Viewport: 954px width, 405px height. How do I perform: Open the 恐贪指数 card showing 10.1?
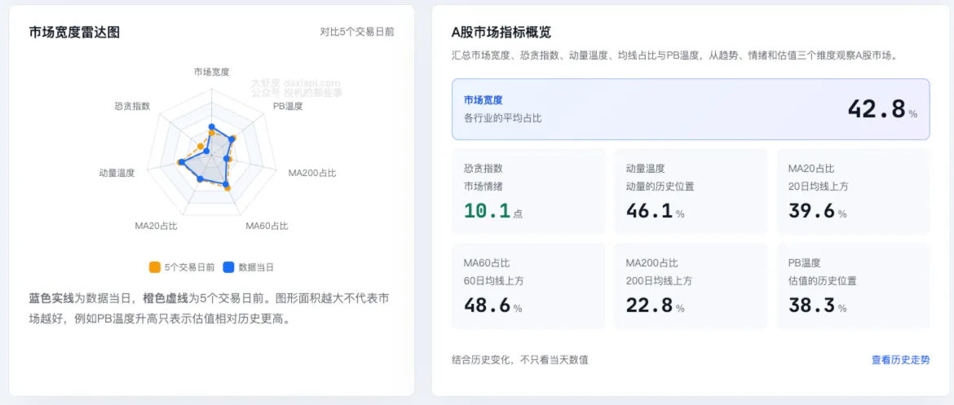pyautogui.click(x=528, y=191)
